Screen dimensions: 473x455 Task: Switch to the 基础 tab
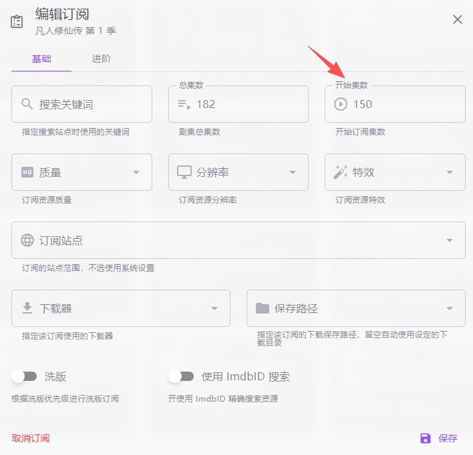point(41,59)
